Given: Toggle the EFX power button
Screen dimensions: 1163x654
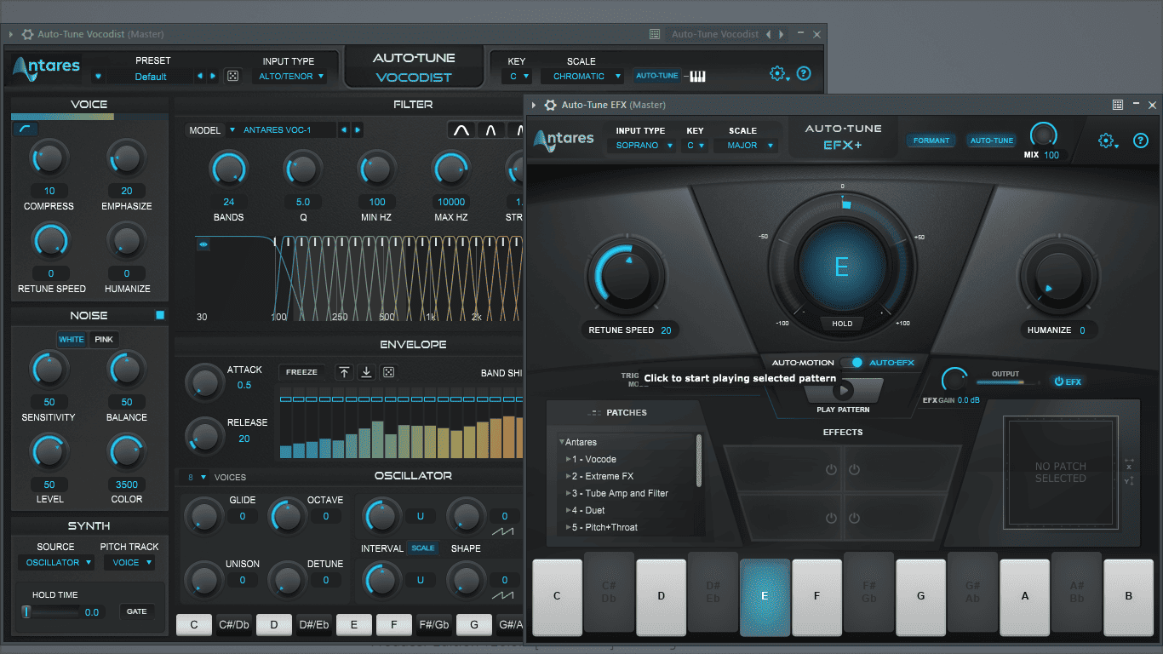Looking at the screenshot, I should [1068, 381].
